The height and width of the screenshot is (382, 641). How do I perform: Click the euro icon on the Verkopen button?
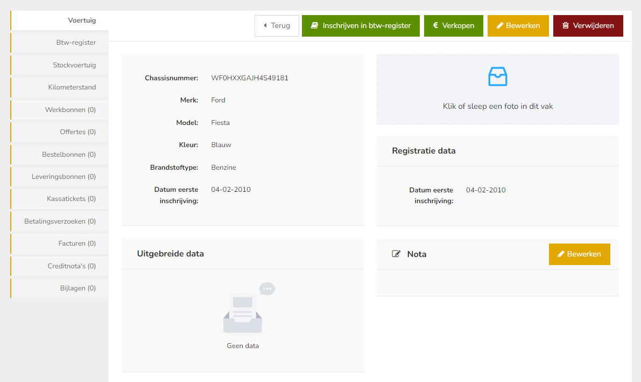[x=435, y=25]
